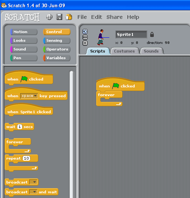Screen dimensions: 190x198
Task: Click the loop arrow on script forever block
Action: point(119,104)
